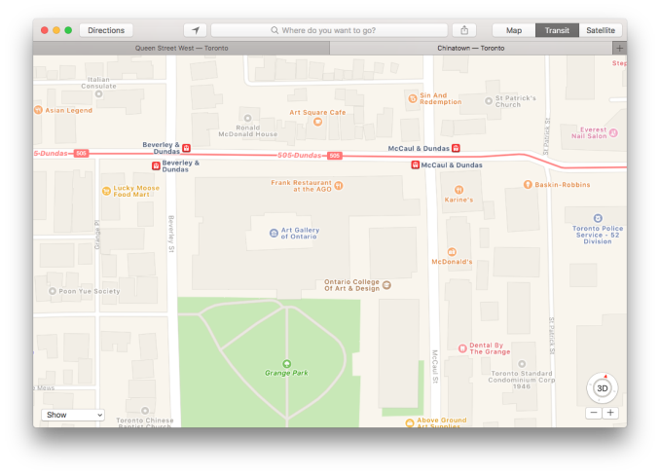660x475 pixels.
Task: Select Lucky Moose Food Mart pin
Action: click(106, 191)
